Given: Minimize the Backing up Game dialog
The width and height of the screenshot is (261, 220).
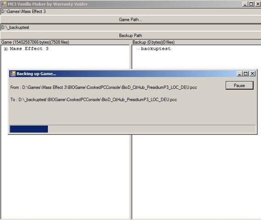Looking at the screenshot, I should pyautogui.click(x=239, y=73).
